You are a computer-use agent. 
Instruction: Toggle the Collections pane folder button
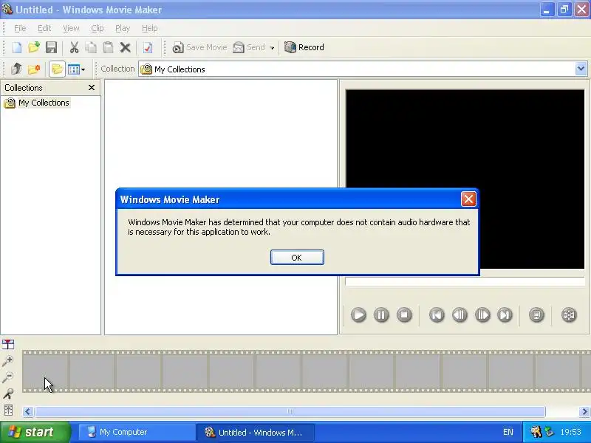click(57, 69)
